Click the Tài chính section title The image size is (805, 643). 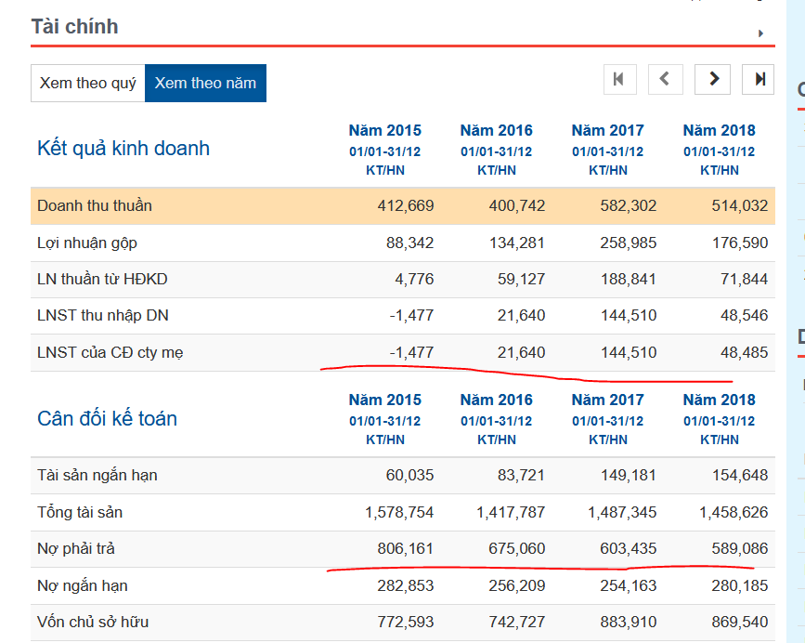click(x=74, y=27)
